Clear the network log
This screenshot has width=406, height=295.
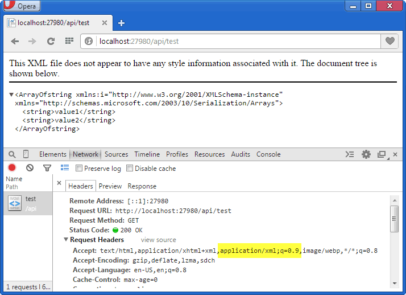pos(30,168)
